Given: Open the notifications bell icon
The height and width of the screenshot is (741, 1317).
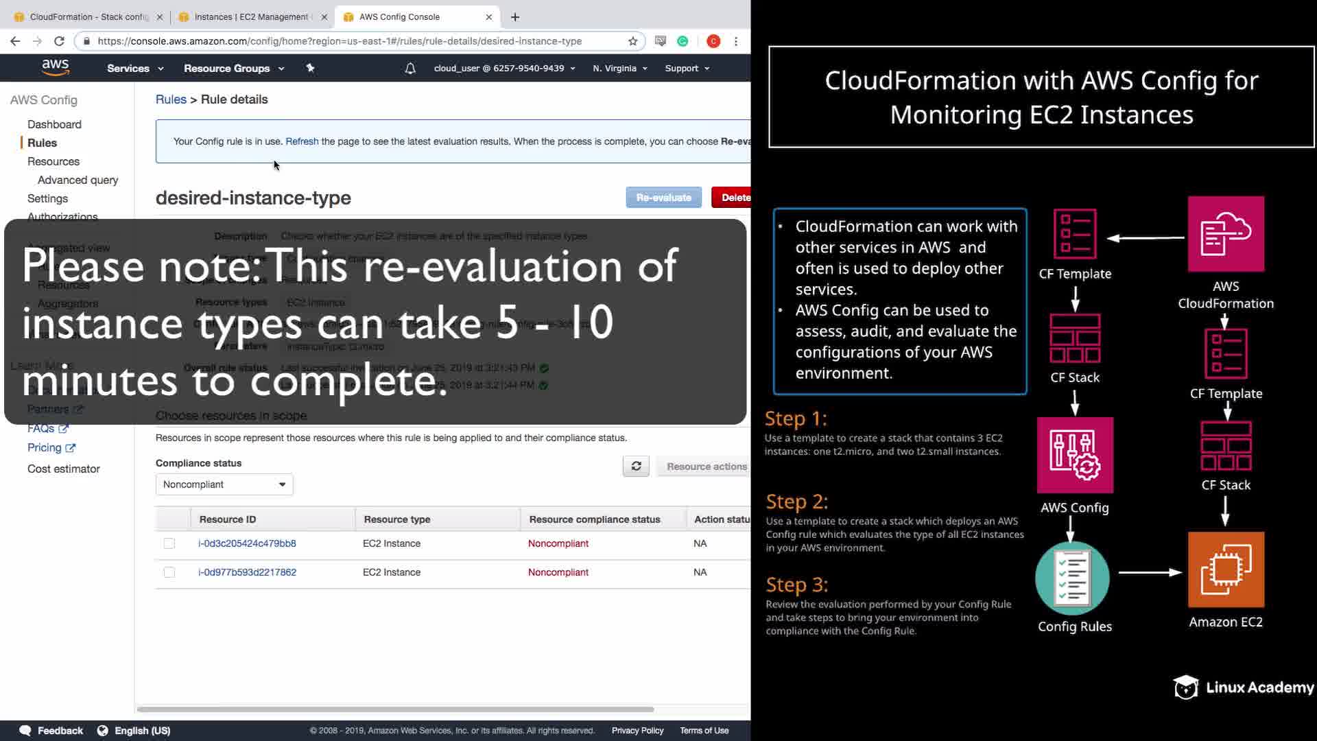Looking at the screenshot, I should tap(410, 69).
